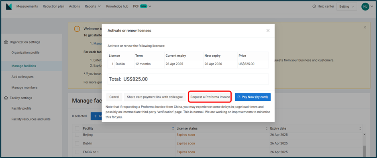Click the warning icon in welcome banner
Image resolution: width=377 pixels, height=158 pixels.
pos(77,29)
